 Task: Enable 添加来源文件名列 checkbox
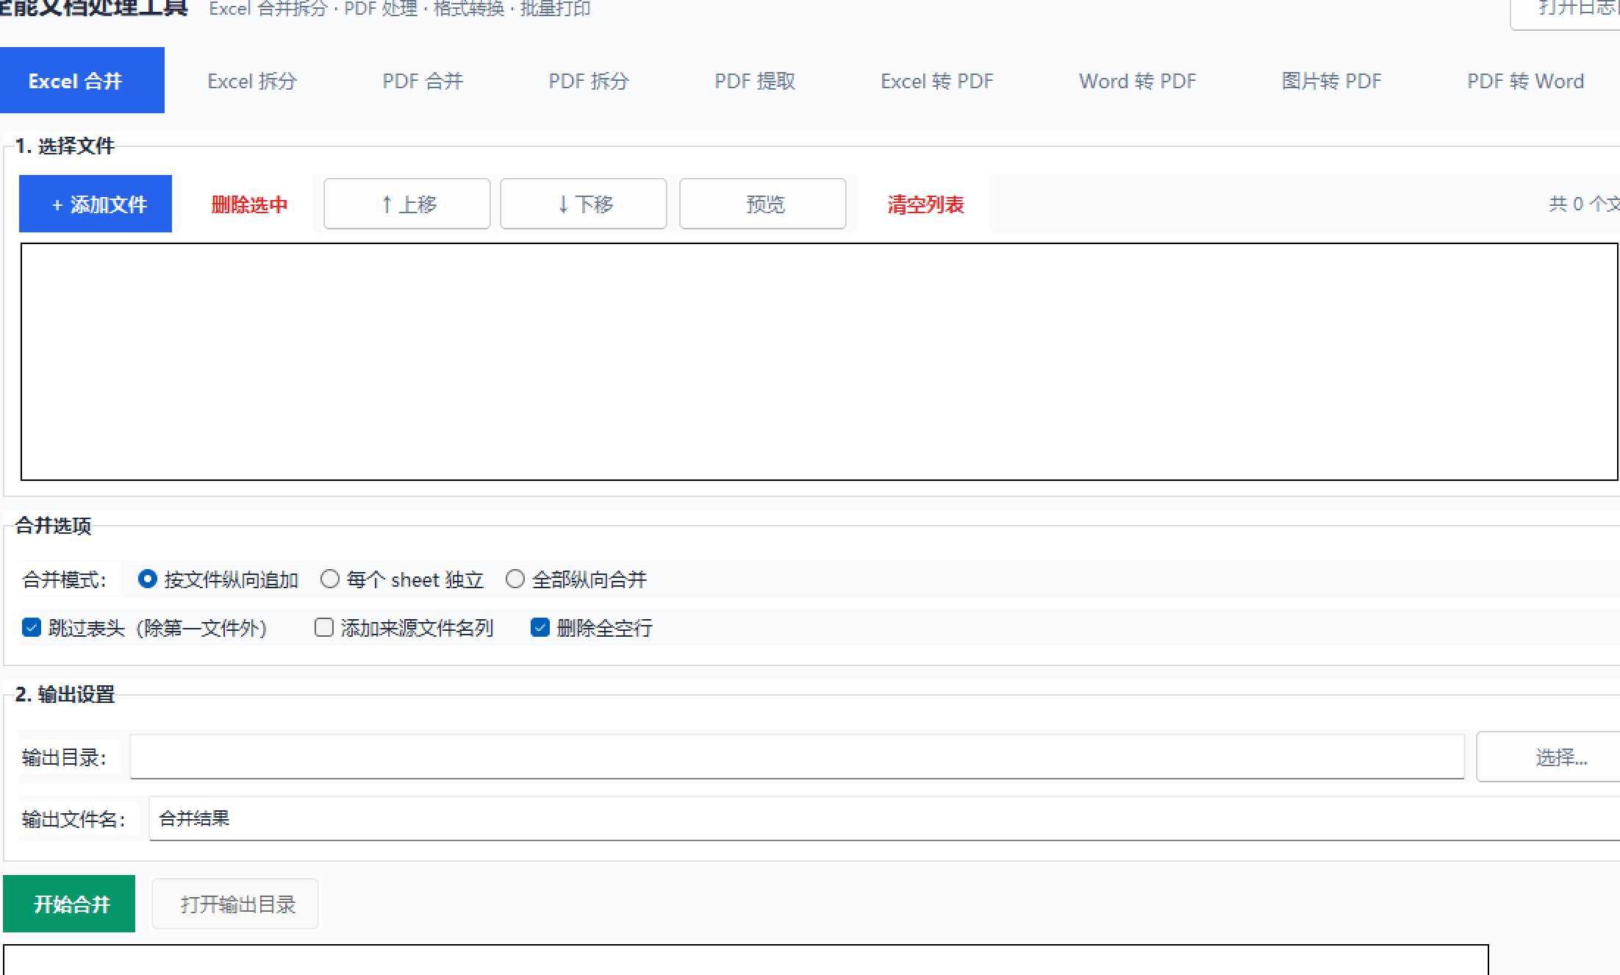coord(404,628)
